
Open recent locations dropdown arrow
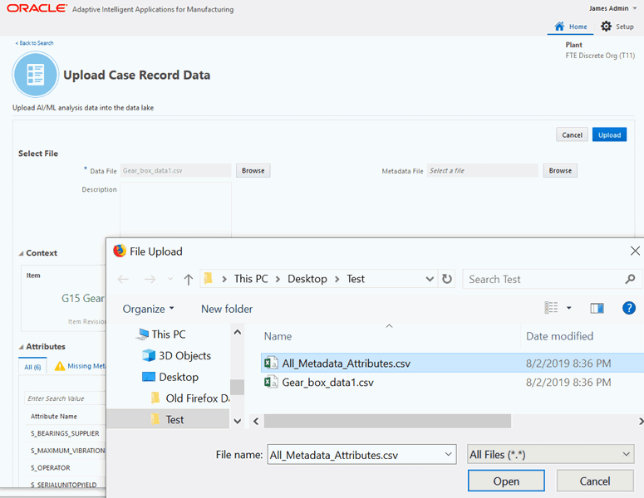pyautogui.click(x=170, y=280)
